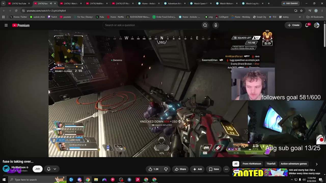The width and height of the screenshot is (326, 183).
Task: Open the HisWattson channel name link
Action: tap(19, 167)
